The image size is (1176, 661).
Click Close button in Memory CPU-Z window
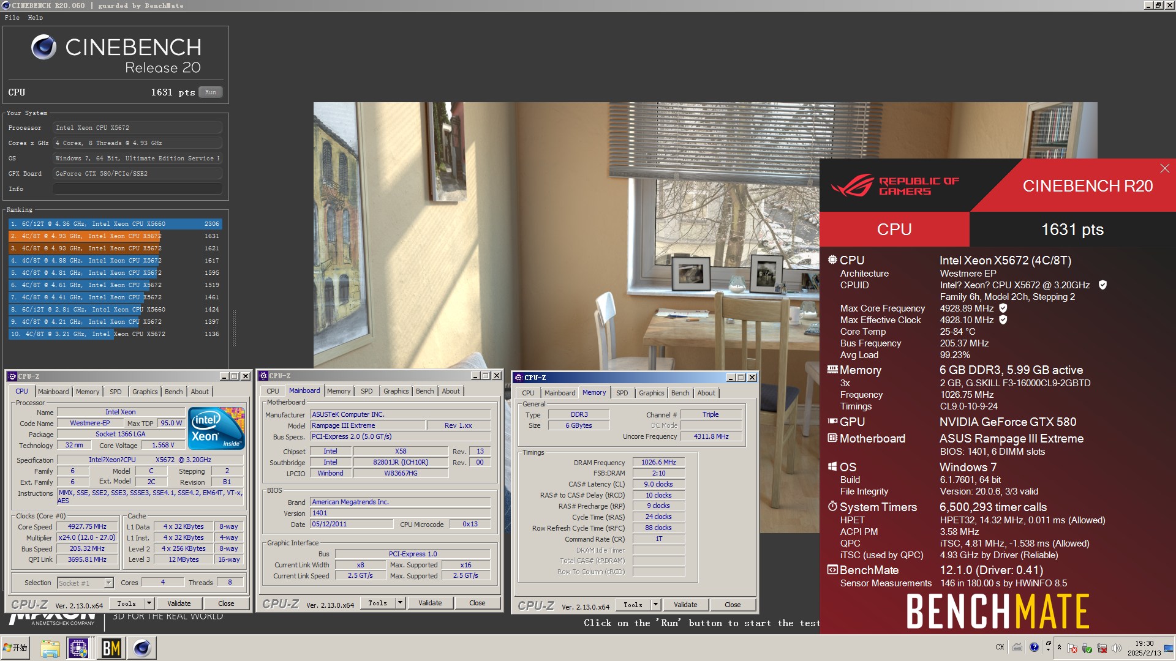tap(733, 605)
